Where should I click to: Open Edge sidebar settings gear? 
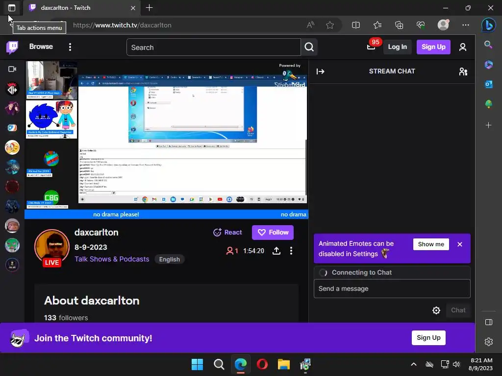click(x=489, y=342)
